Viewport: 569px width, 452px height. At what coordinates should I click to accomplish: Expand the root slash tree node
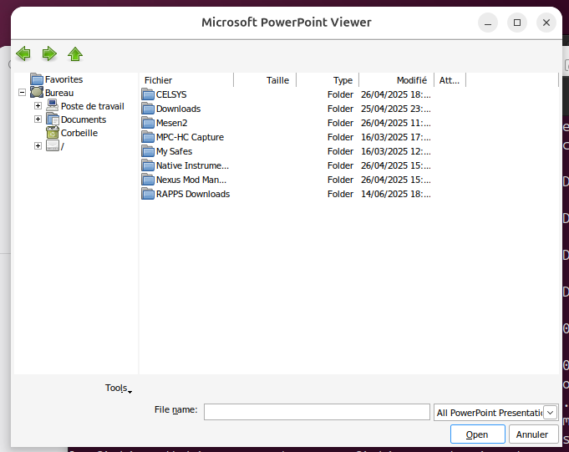[x=38, y=146]
